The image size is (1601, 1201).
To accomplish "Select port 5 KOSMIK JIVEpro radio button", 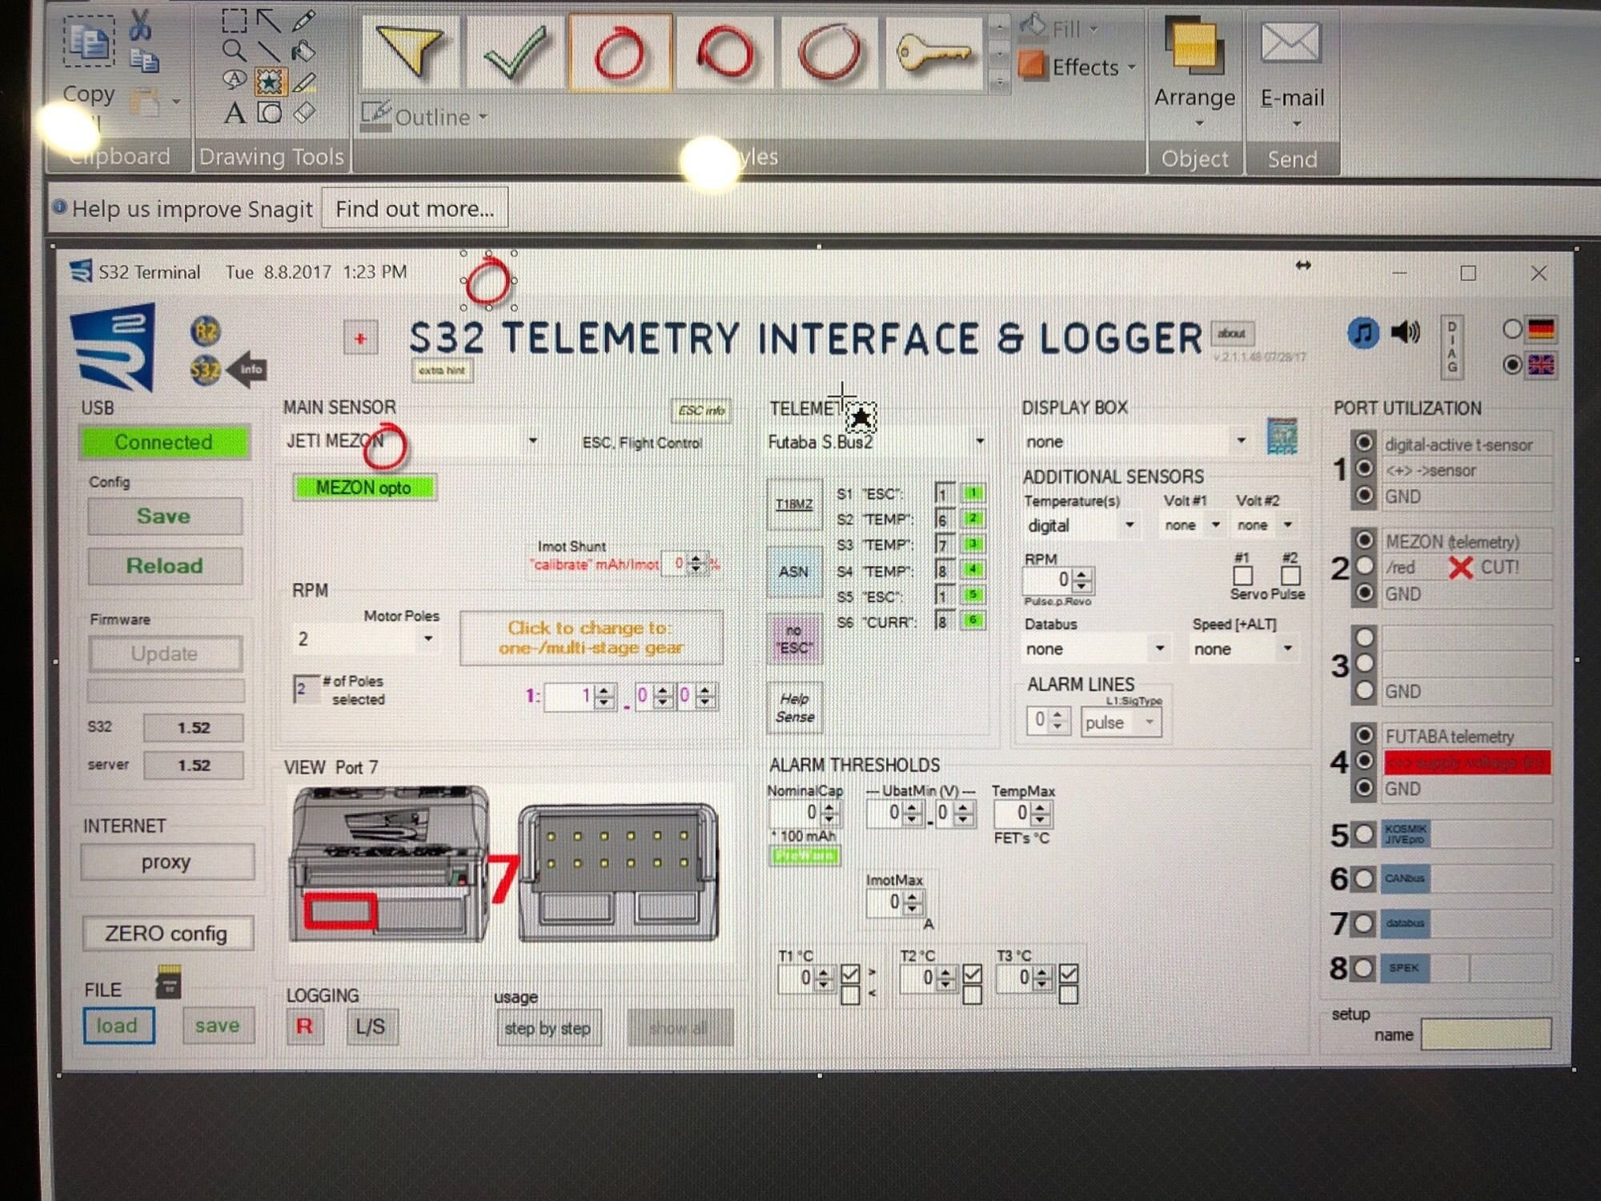I will (x=1363, y=834).
